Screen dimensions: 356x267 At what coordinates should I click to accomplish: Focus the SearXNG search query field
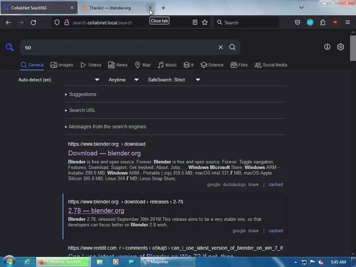(x=118, y=47)
